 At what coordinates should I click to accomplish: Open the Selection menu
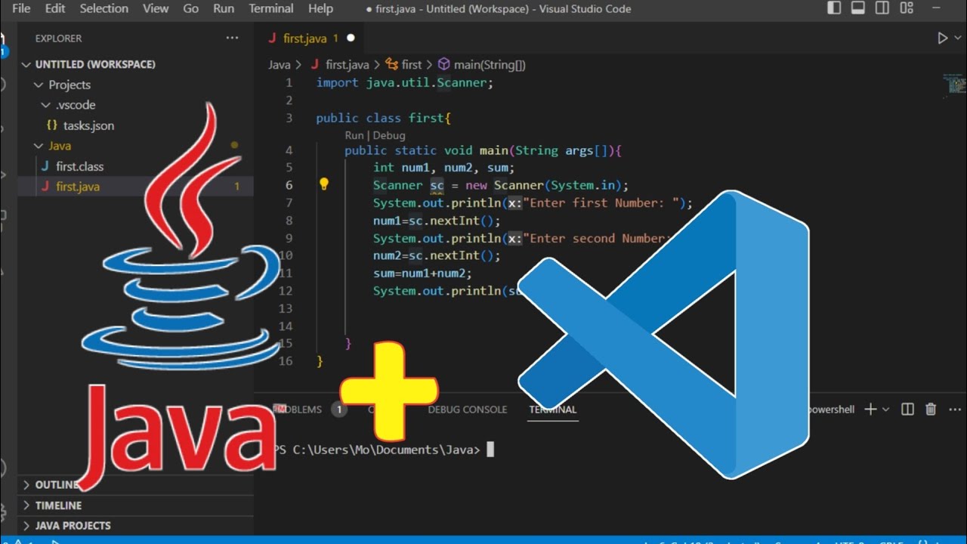pos(103,8)
